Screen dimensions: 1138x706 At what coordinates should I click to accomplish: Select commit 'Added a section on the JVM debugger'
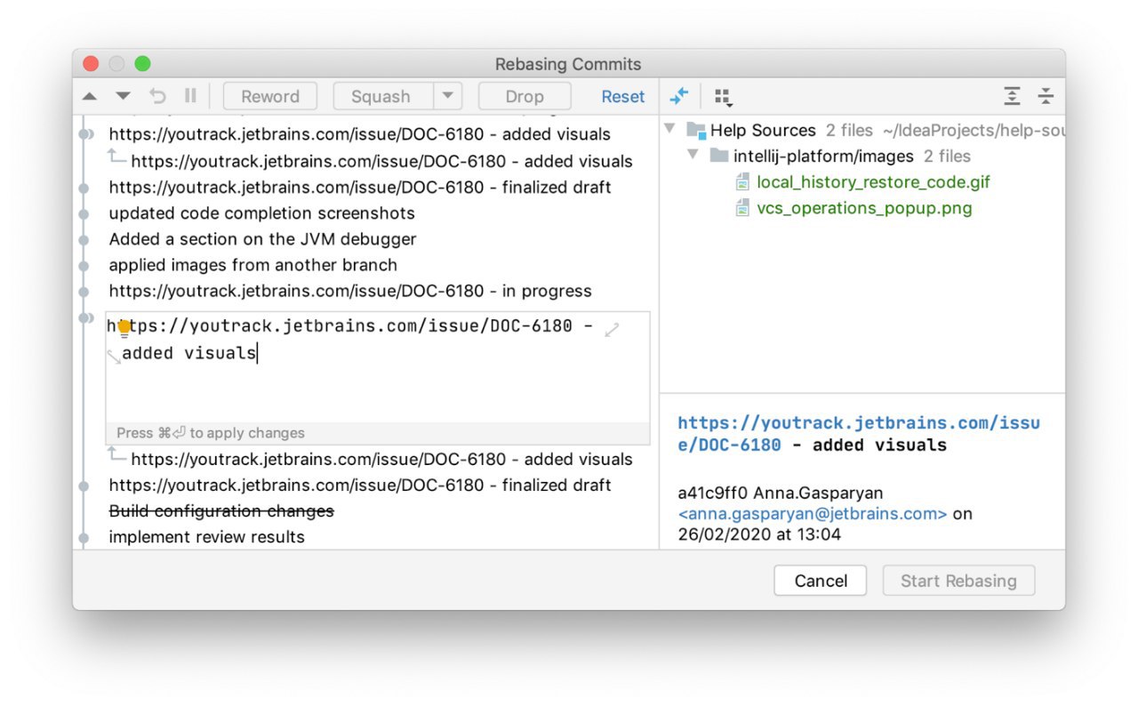click(x=262, y=239)
